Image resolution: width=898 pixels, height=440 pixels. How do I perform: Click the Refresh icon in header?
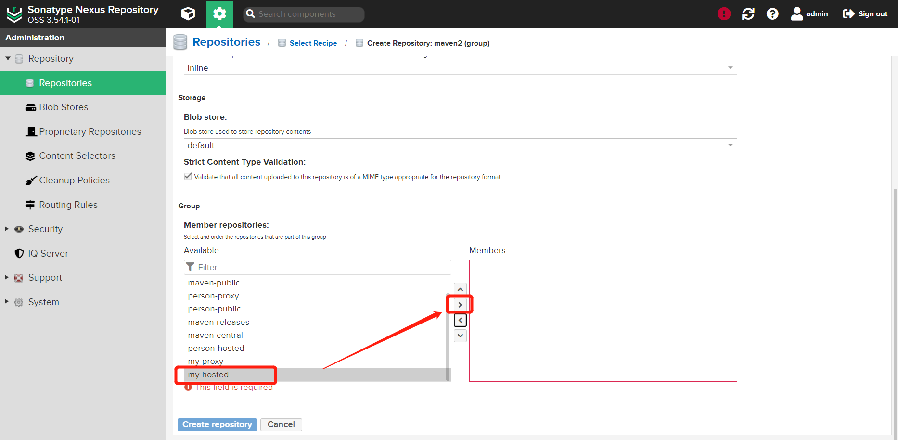(748, 14)
